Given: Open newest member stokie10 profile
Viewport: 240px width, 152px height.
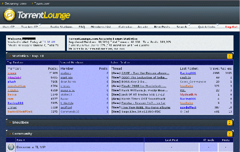Looking at the screenshot, I should [x=66, y=95].
